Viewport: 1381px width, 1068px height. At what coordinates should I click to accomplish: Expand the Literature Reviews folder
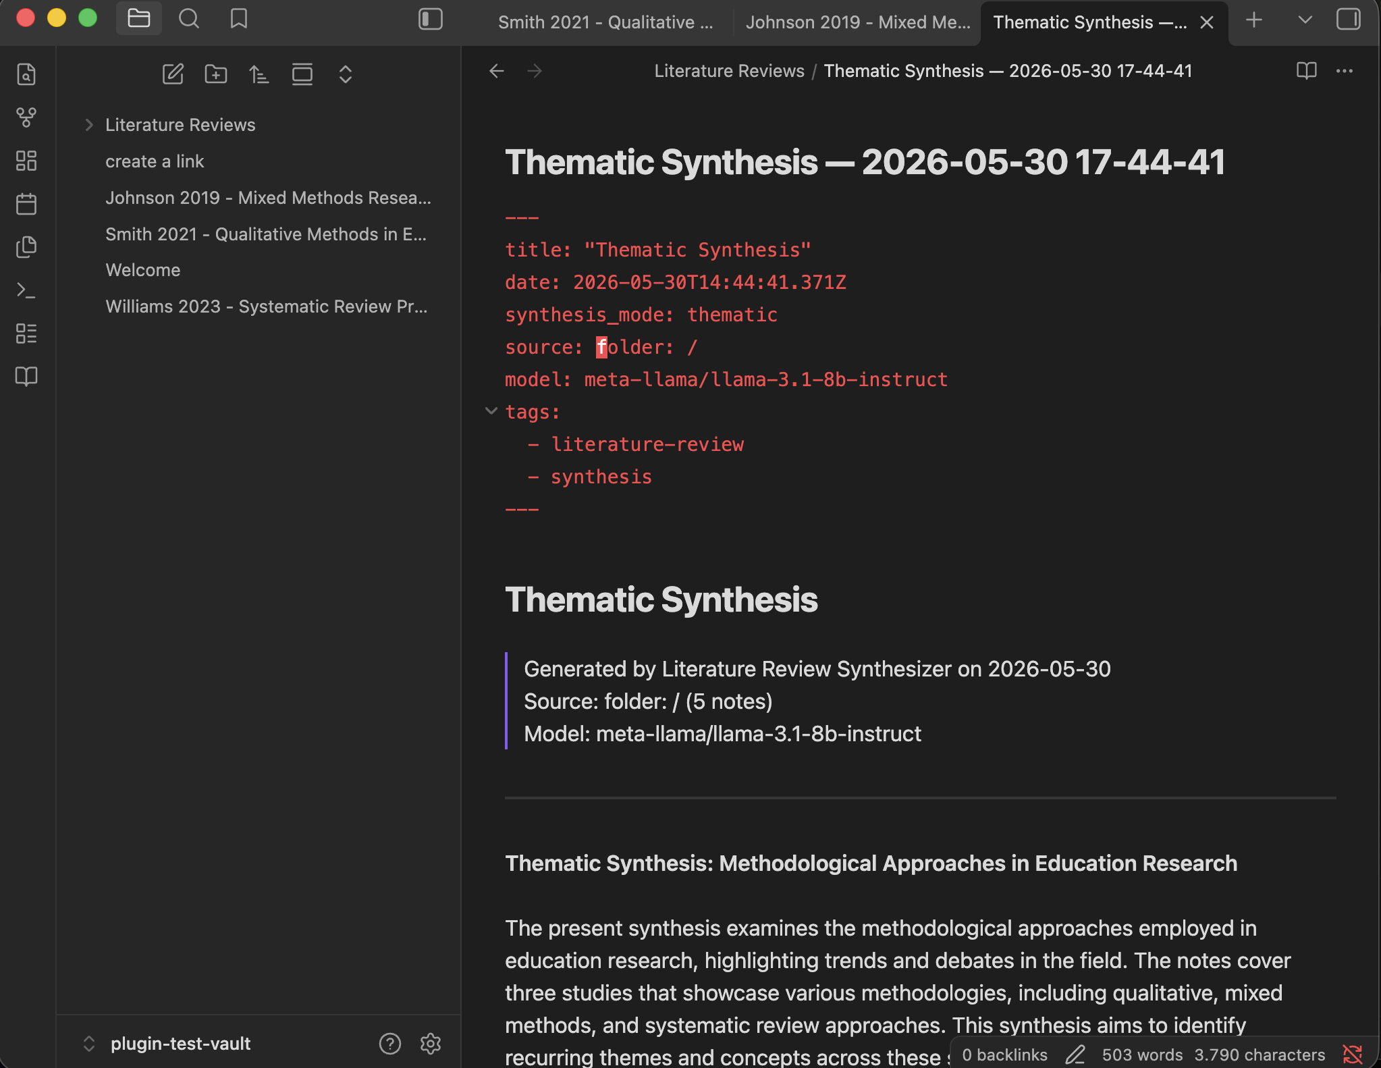click(89, 125)
